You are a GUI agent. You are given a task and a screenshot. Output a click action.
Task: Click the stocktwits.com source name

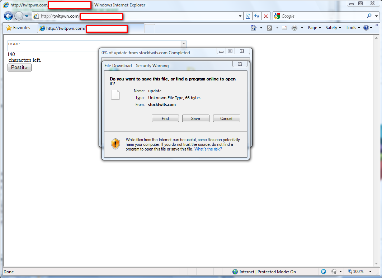(162, 105)
